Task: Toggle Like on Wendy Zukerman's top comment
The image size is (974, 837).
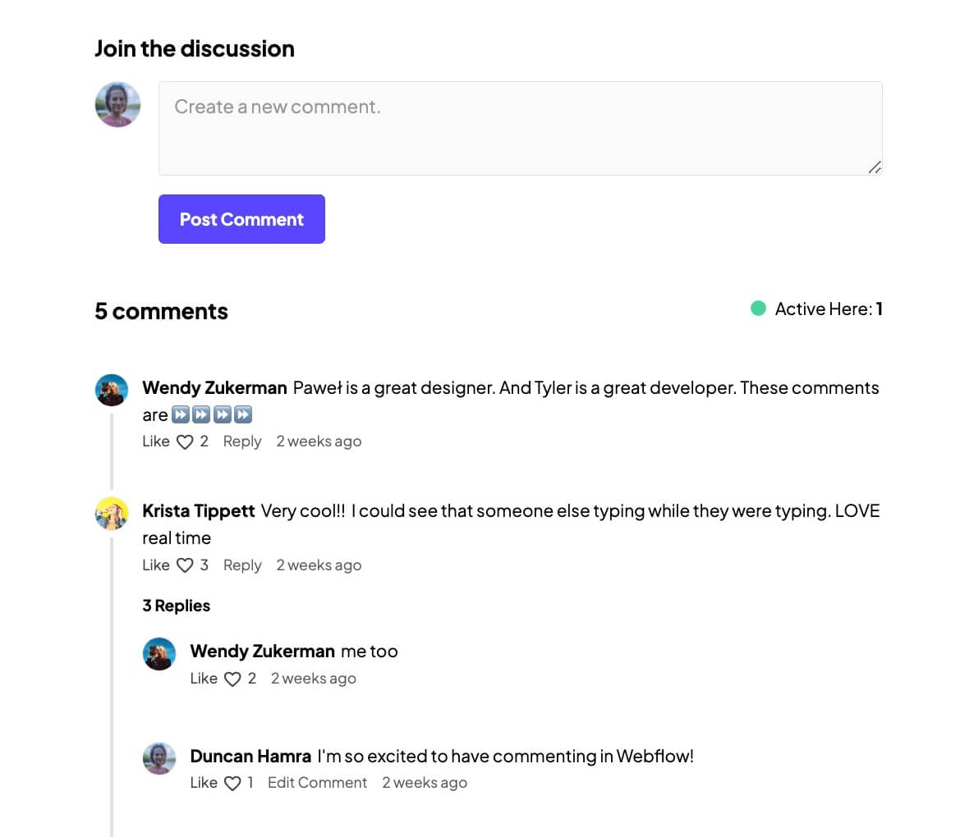Action: point(155,441)
